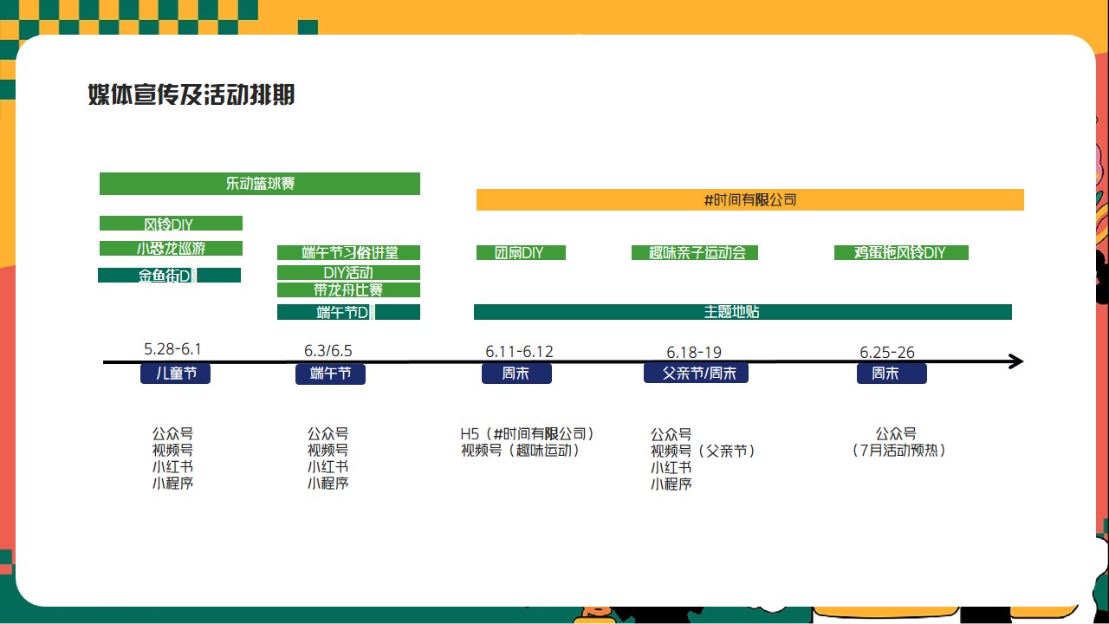Click the 乐动篮球赛 green bar
1109x624 pixels.
pyautogui.click(x=260, y=184)
